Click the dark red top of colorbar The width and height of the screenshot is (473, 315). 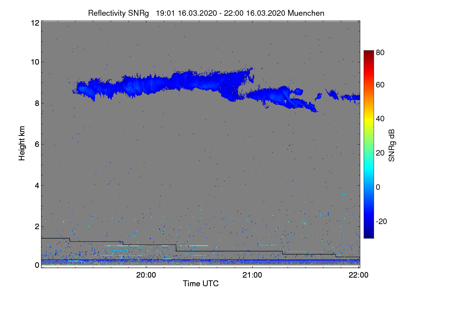[x=369, y=54]
